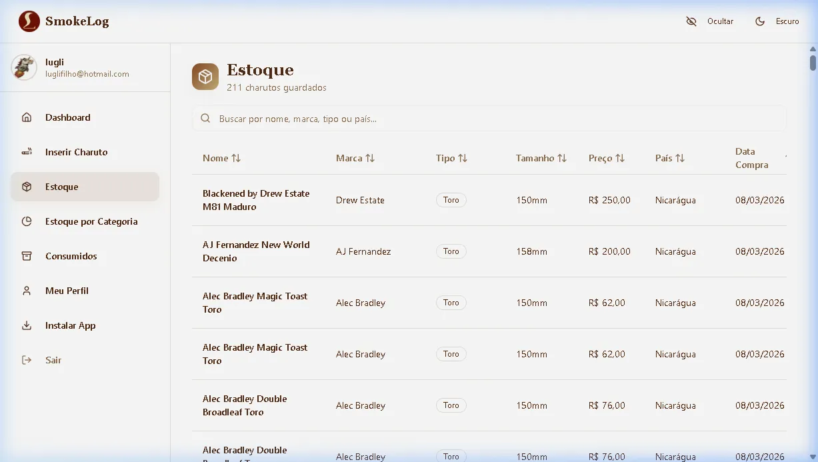Click the Escuro theme label

pyautogui.click(x=787, y=21)
